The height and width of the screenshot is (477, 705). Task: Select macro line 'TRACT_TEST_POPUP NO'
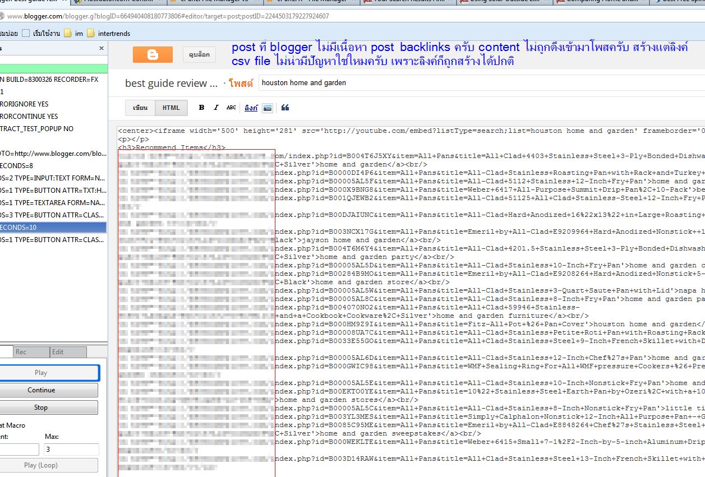click(53, 129)
